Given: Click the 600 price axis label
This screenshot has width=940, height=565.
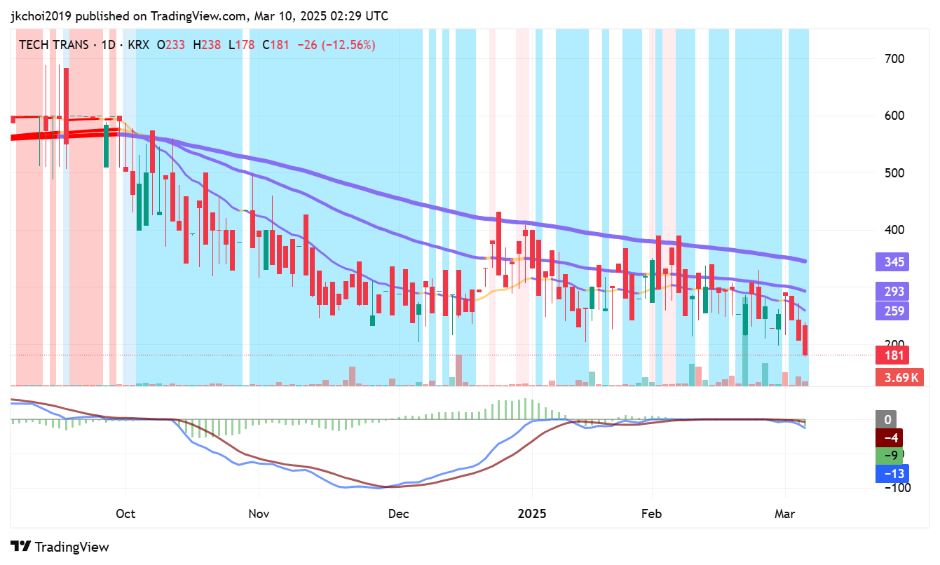Looking at the screenshot, I should (x=894, y=116).
